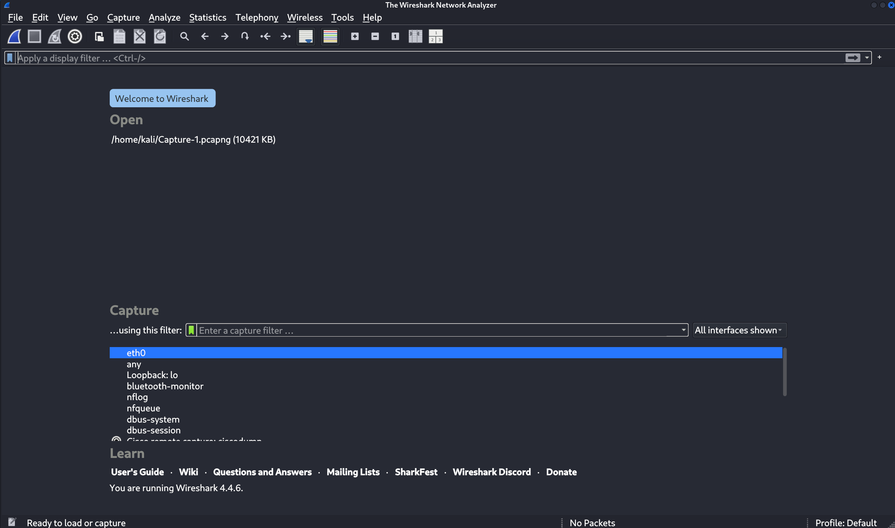Click the stop capture square icon

click(x=35, y=36)
